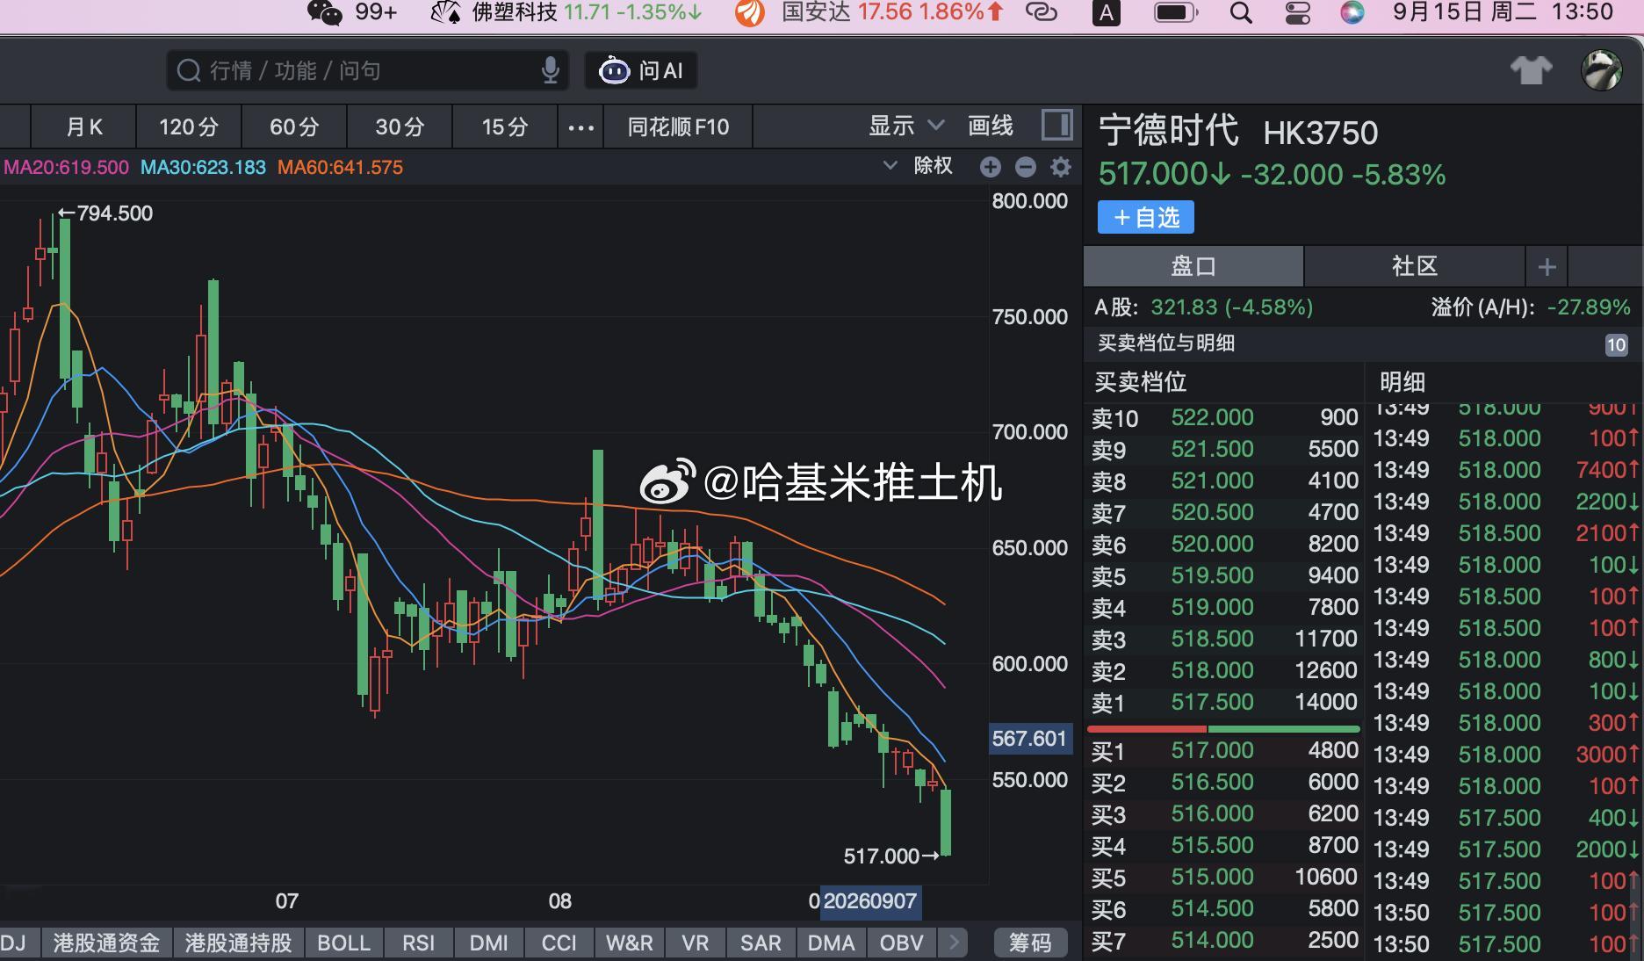1644x961 pixels.
Task: Switch to the 盘口 tab
Action: coord(1193,267)
